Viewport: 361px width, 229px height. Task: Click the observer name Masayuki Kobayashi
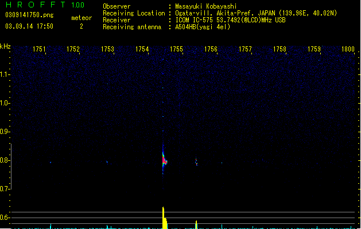pyautogui.click(x=206, y=6)
